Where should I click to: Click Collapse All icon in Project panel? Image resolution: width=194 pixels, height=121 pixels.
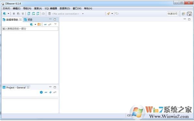point(46,92)
